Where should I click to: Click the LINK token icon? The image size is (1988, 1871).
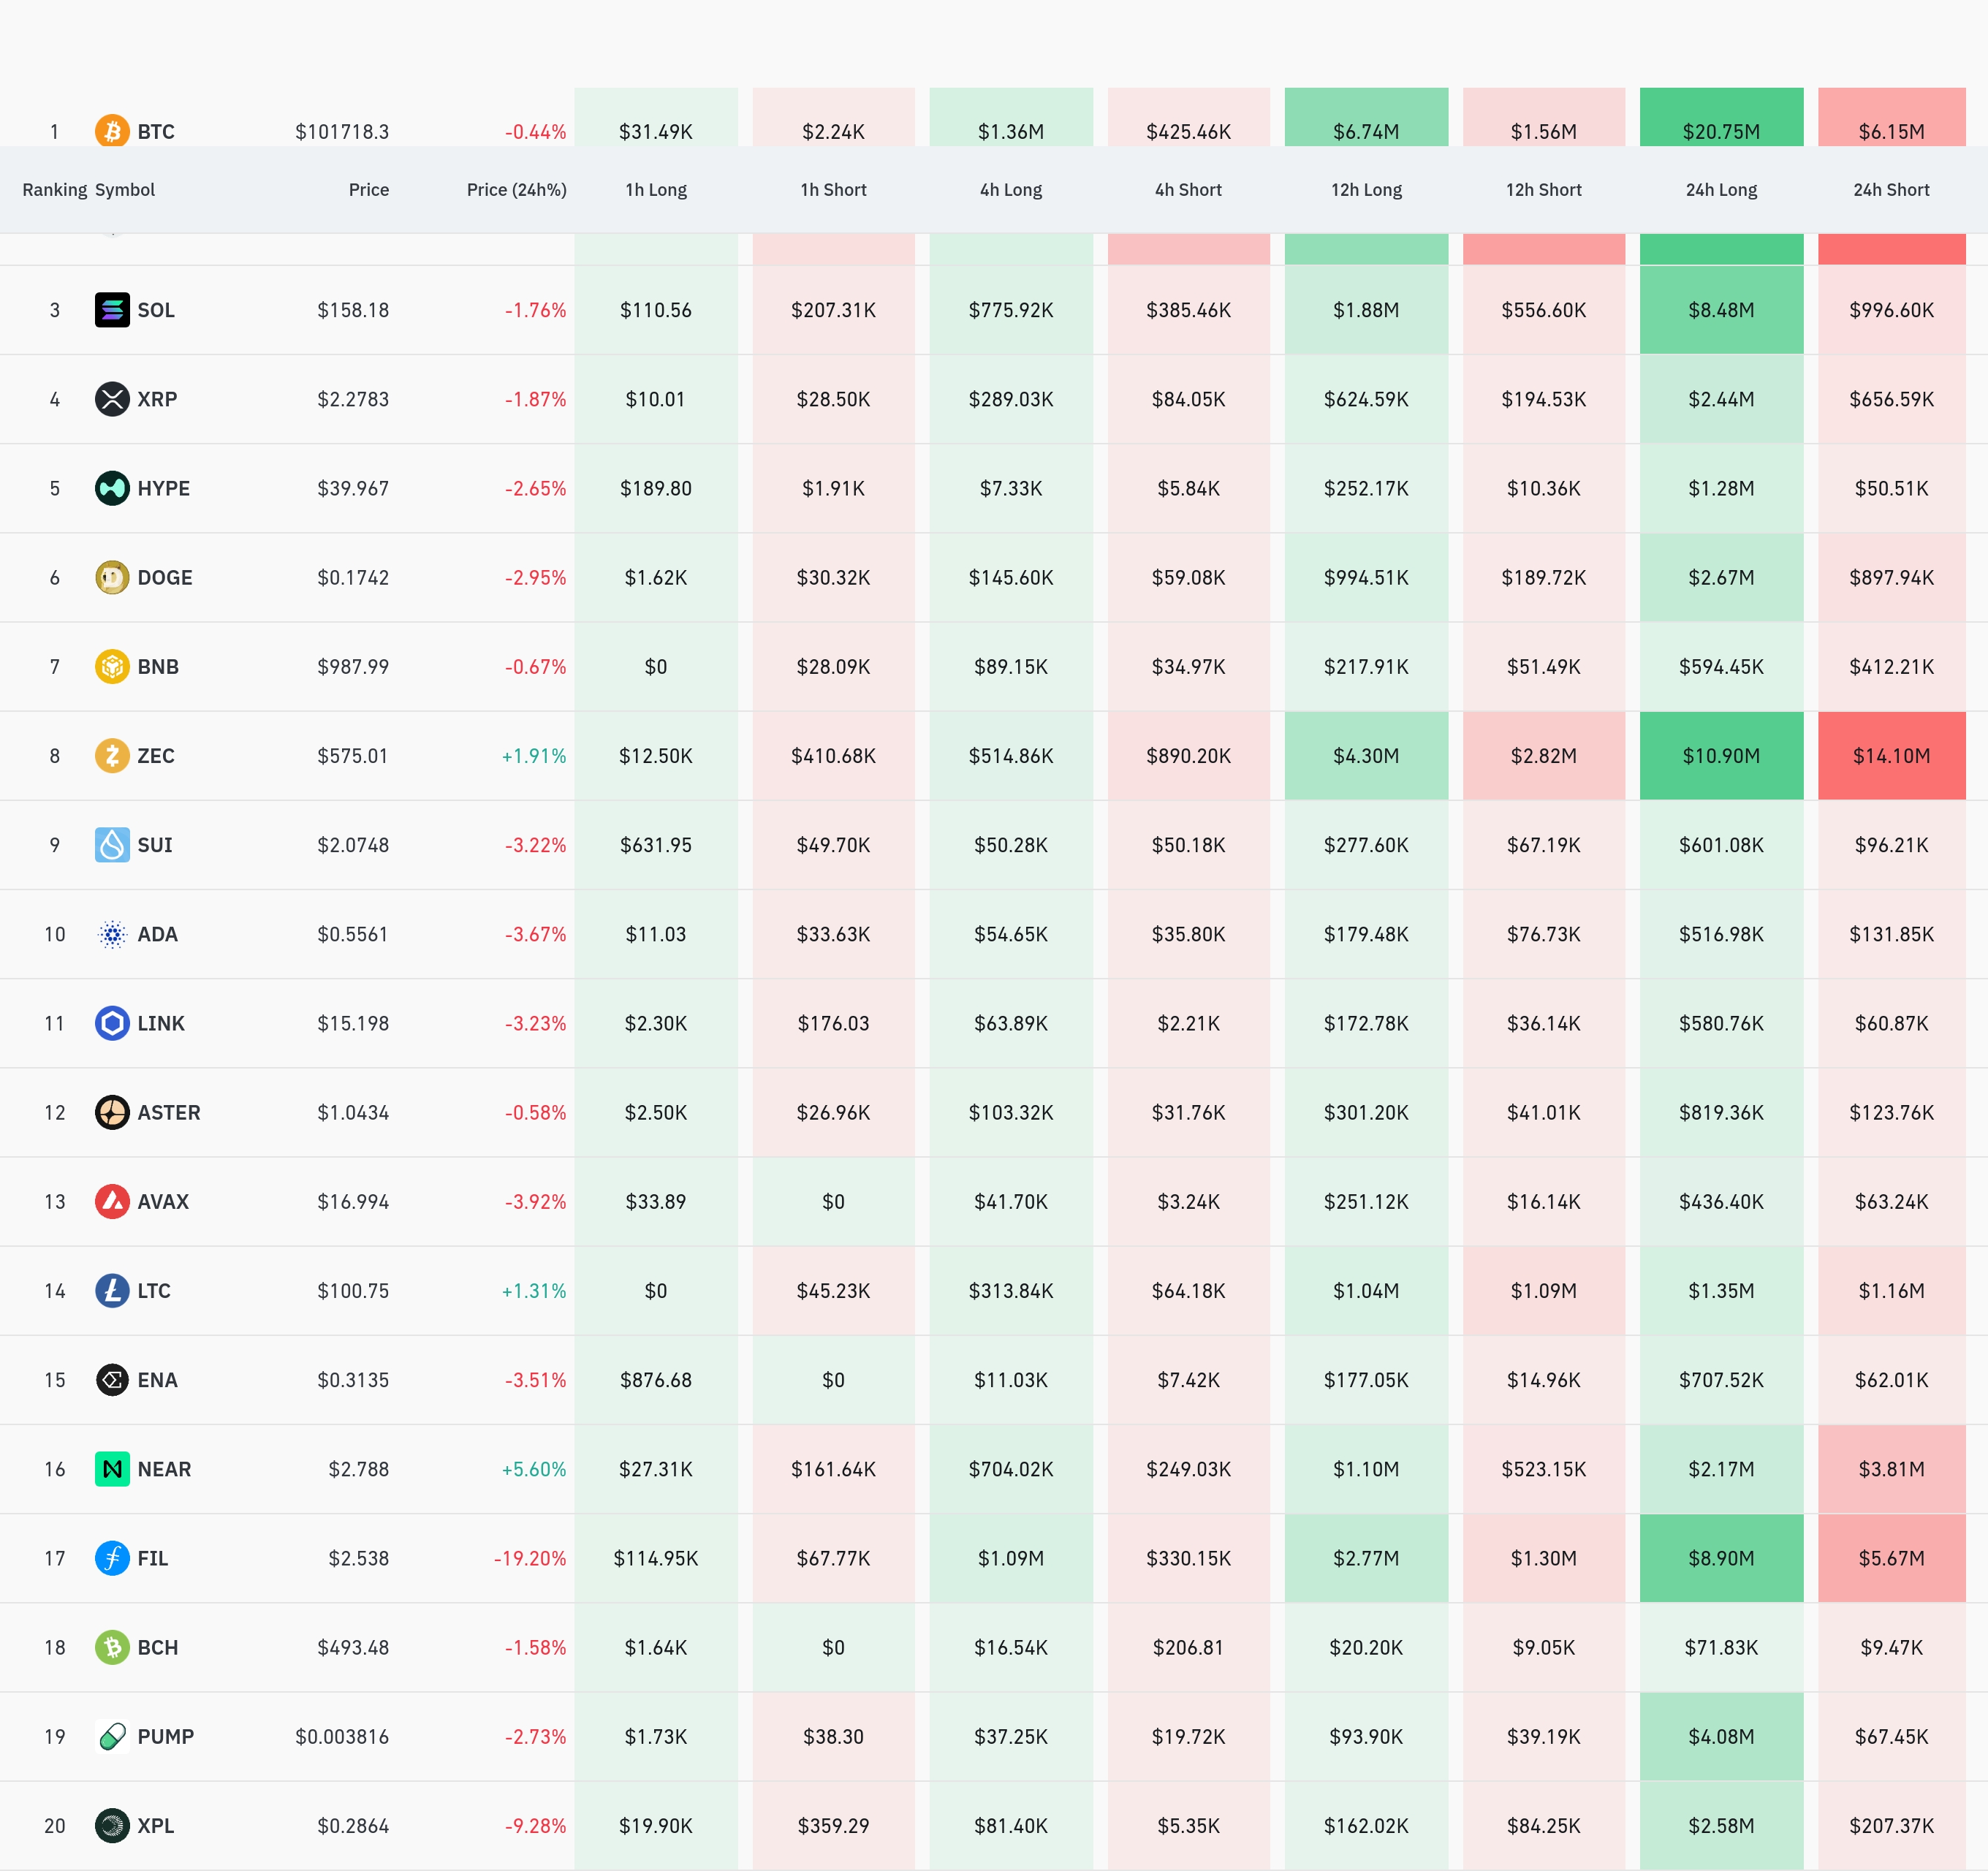pyautogui.click(x=112, y=1023)
